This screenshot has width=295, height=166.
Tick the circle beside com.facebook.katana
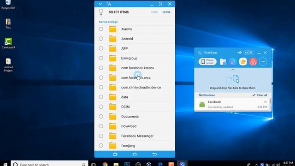tap(101, 68)
